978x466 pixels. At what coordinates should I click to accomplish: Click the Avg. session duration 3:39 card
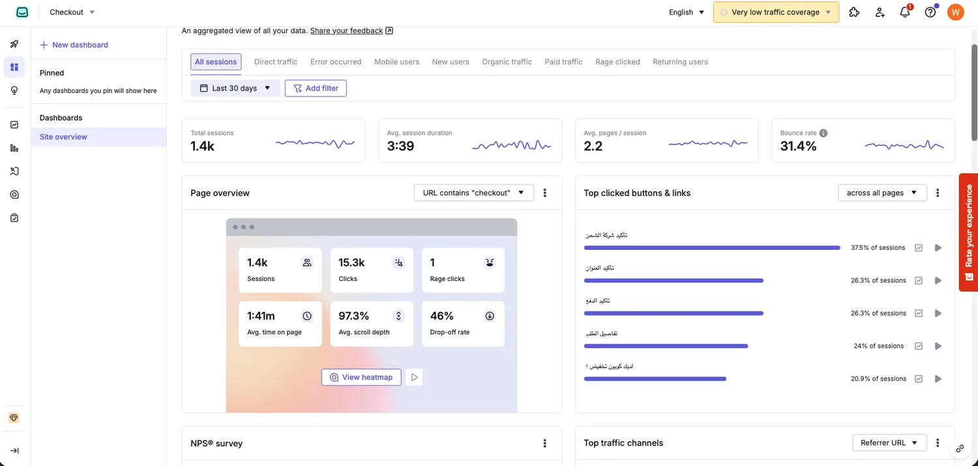tap(470, 141)
